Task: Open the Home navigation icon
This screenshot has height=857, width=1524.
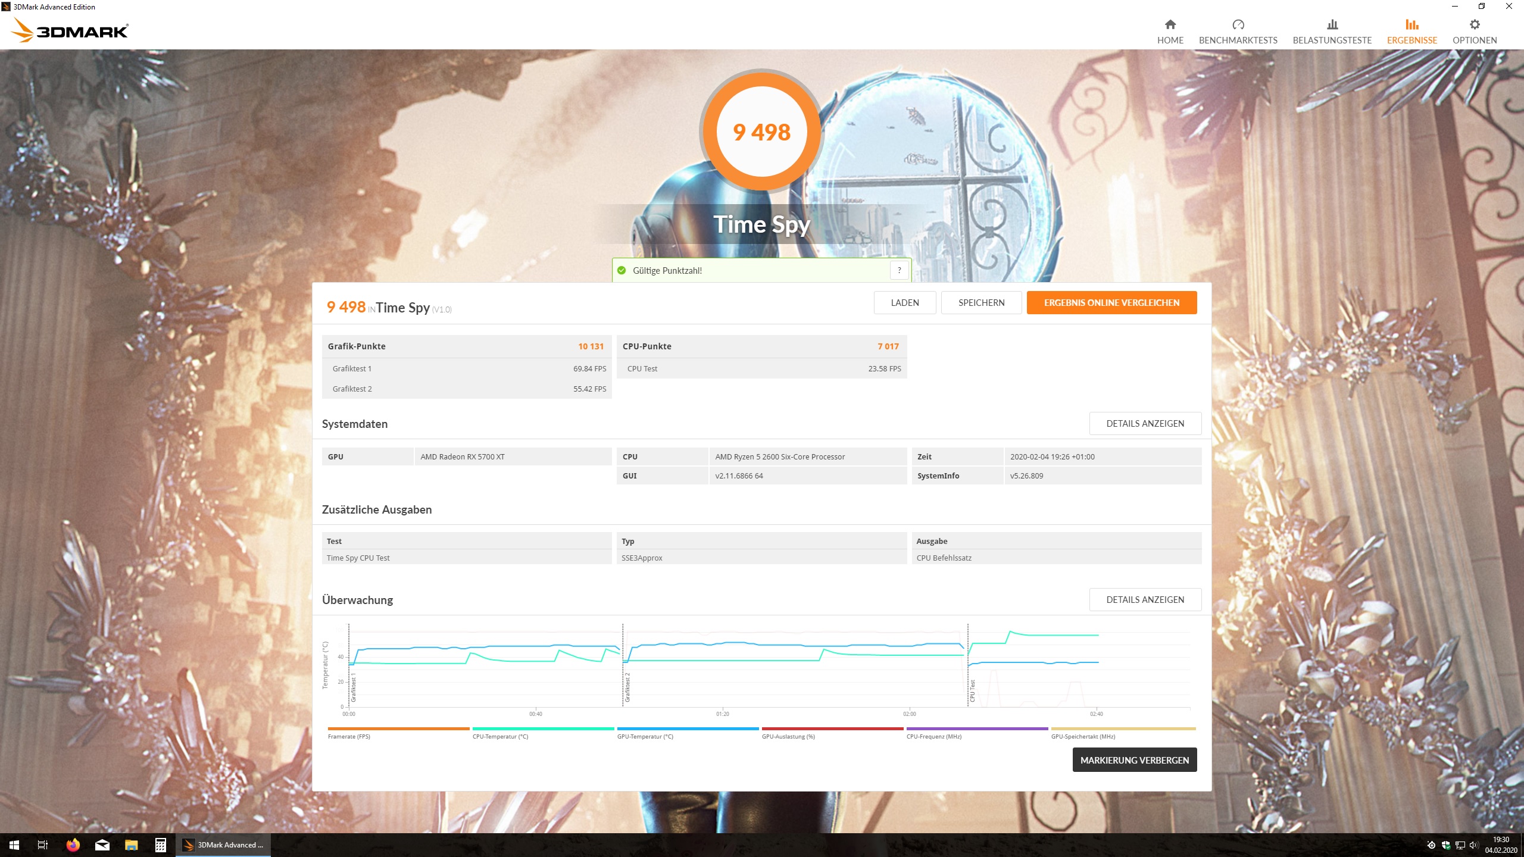Action: [x=1170, y=25]
